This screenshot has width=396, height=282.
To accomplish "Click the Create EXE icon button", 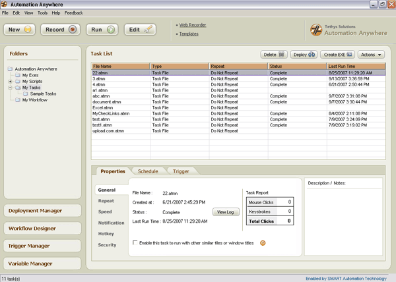I will (x=350, y=54).
